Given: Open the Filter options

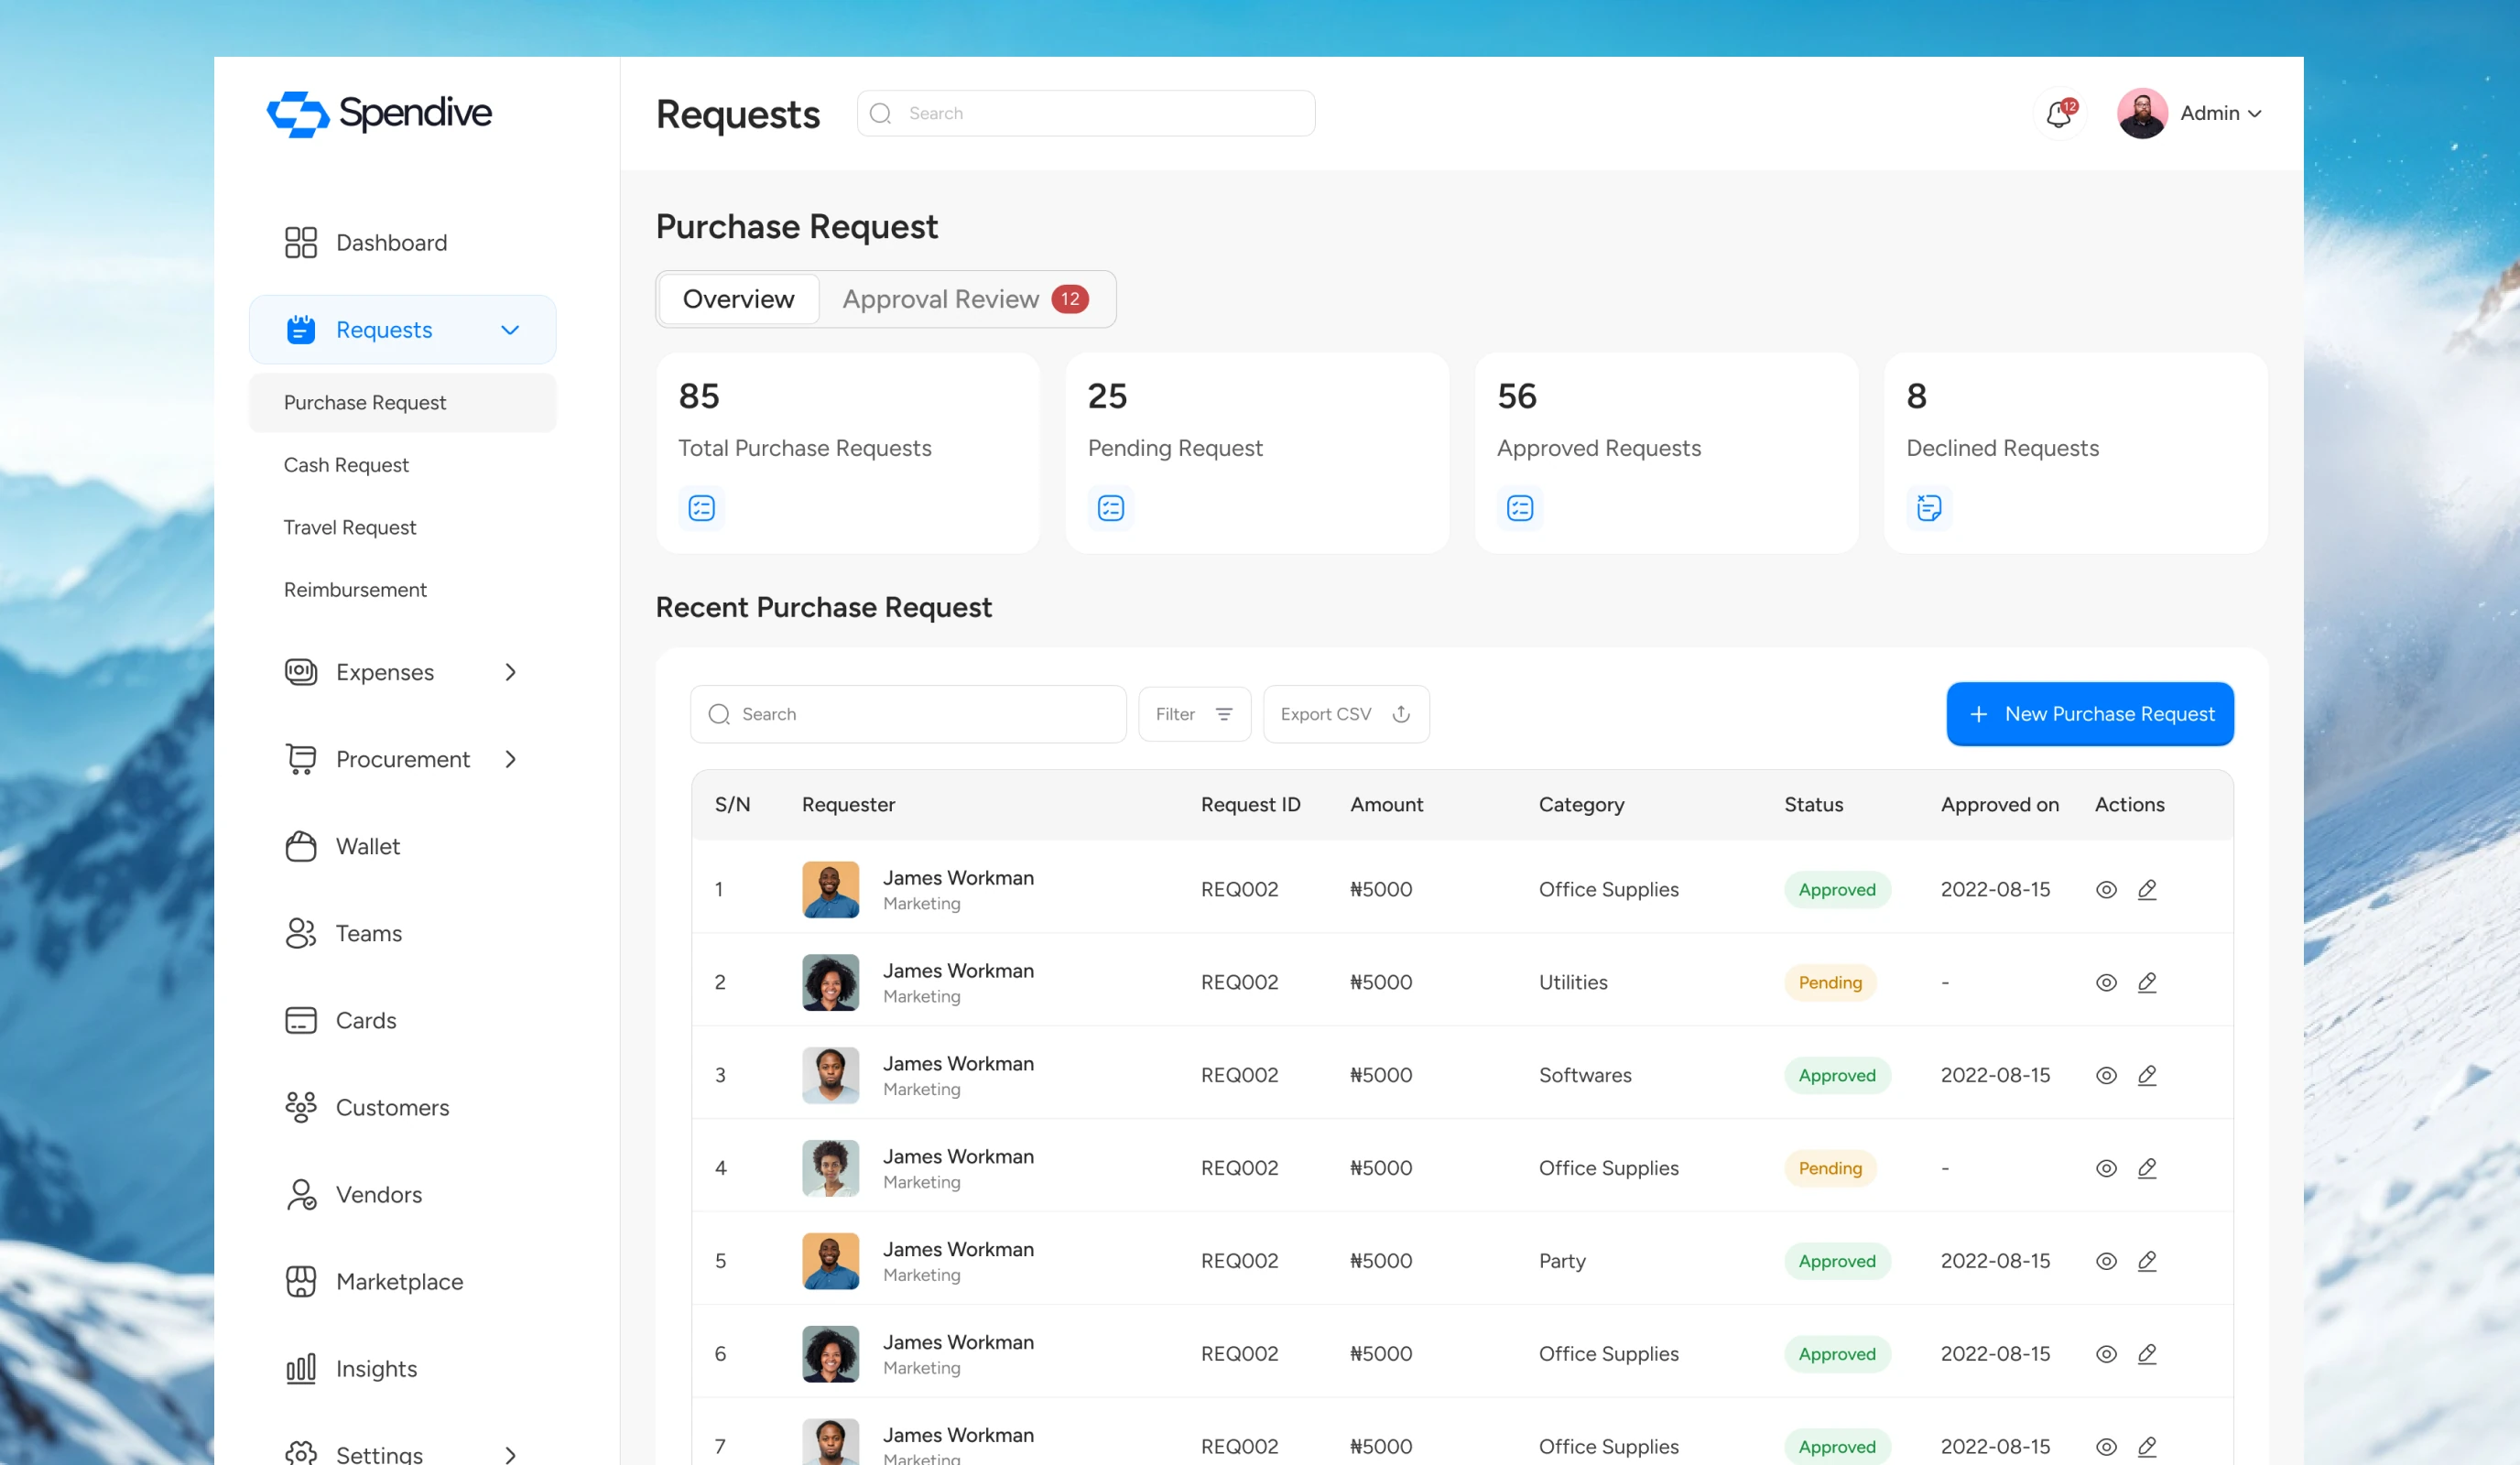Looking at the screenshot, I should click(x=1194, y=714).
